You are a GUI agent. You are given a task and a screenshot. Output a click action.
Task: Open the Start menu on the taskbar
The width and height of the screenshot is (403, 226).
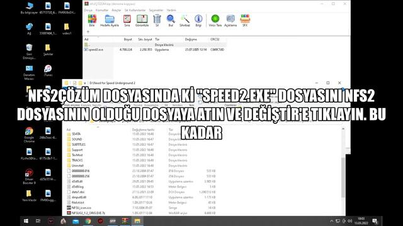point(26,221)
